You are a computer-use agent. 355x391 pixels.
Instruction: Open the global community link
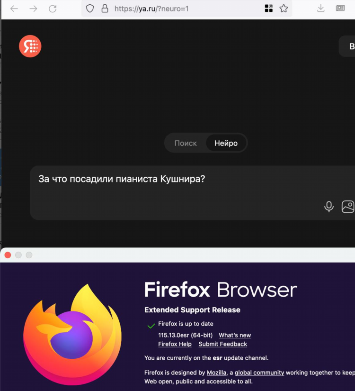tap(259, 373)
